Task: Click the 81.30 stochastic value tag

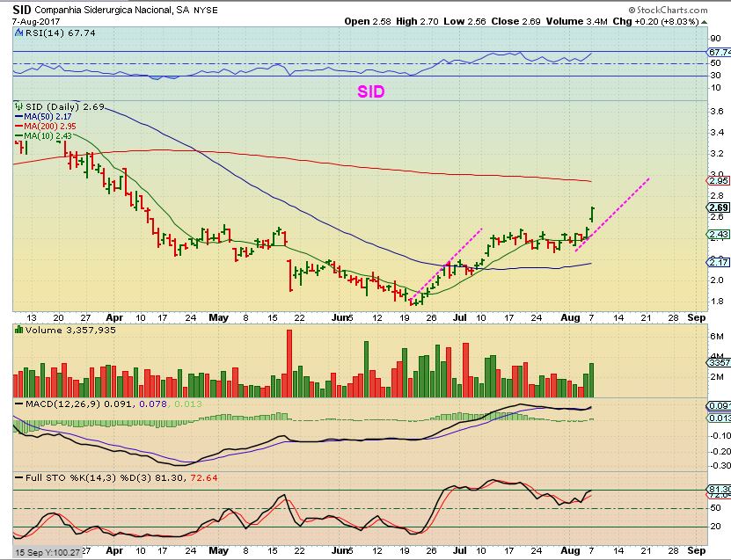Action: [x=720, y=490]
